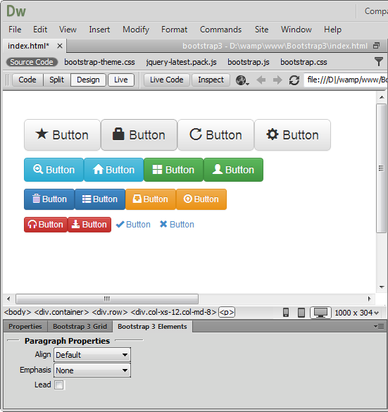Open the Commands menu
Image resolution: width=388 pixels, height=412 pixels.
pyautogui.click(x=220, y=30)
